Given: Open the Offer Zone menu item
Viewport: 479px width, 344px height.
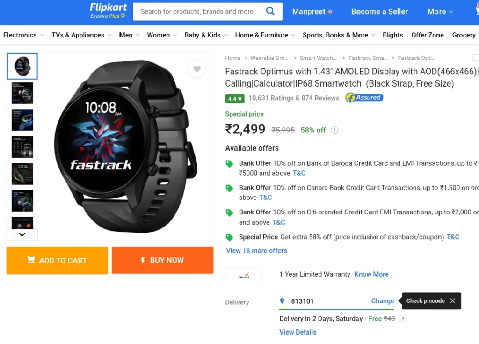Looking at the screenshot, I should (428, 35).
